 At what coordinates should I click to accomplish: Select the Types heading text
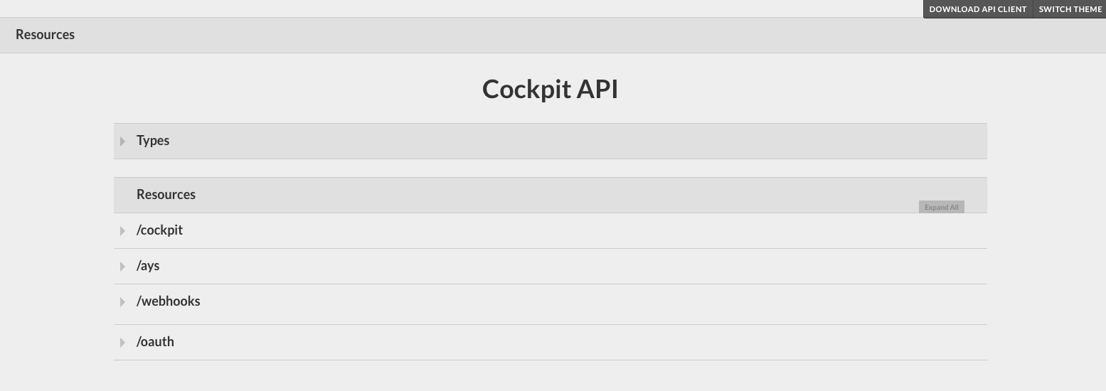point(153,141)
